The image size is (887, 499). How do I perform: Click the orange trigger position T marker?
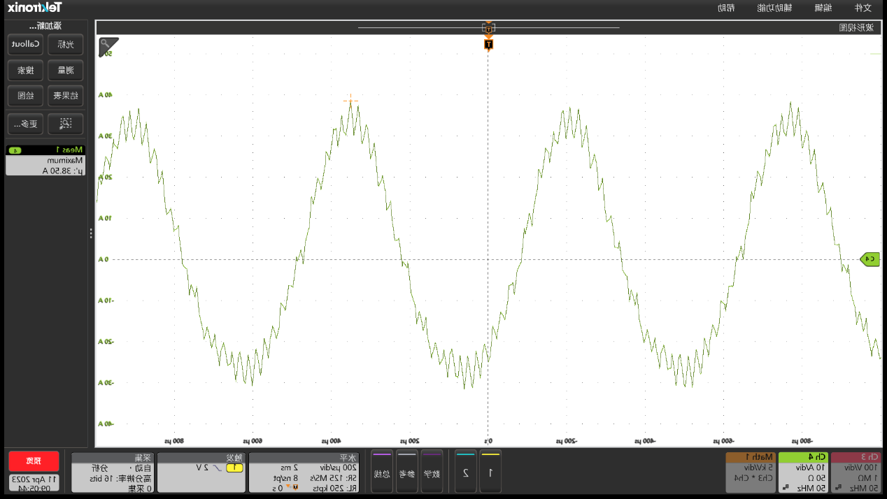click(488, 44)
